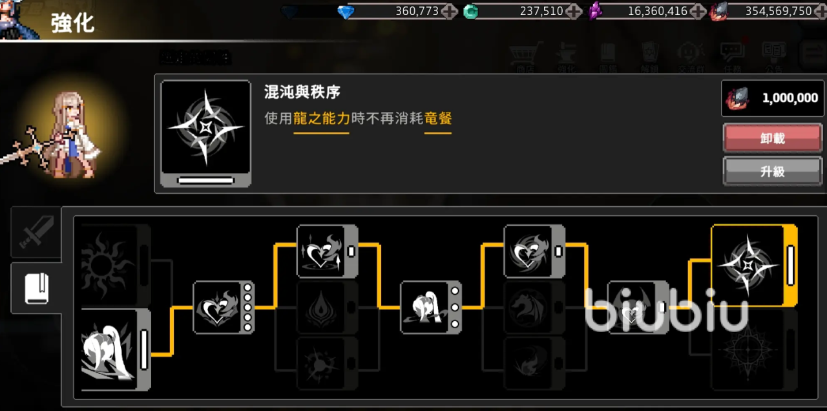827x411 pixels.
Task: Select the highlighted four-point star skill node
Action: coord(754,266)
